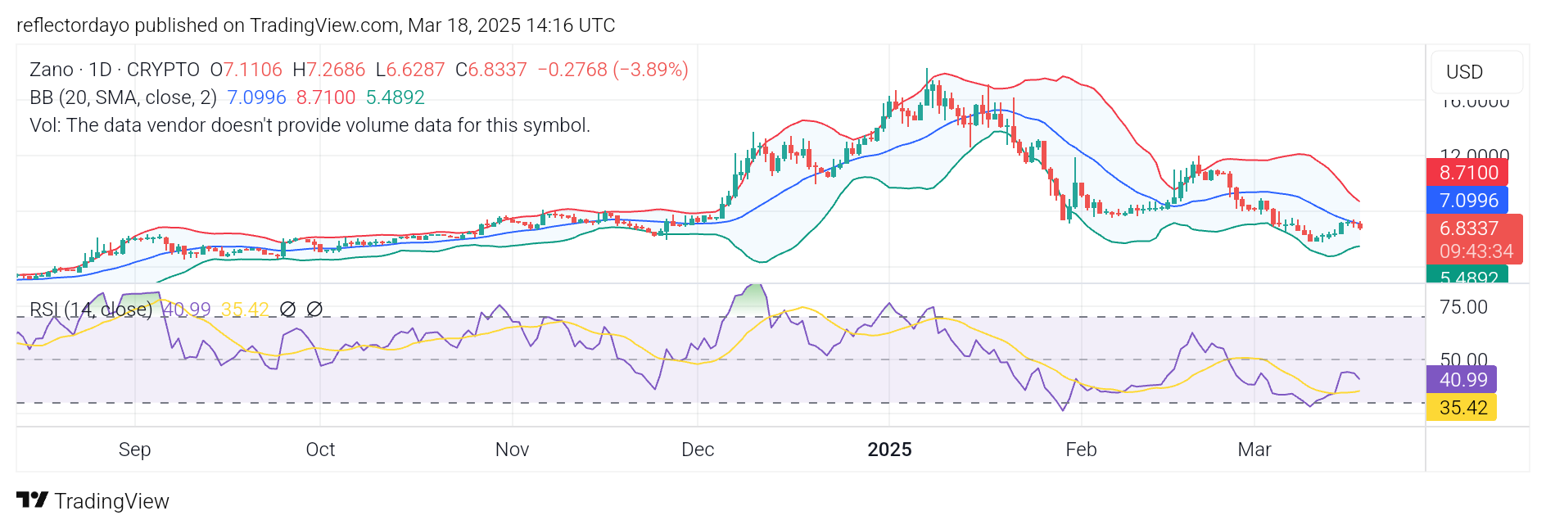Select the 'BB (20, SMA, close, 2)' indicator label

click(x=123, y=97)
